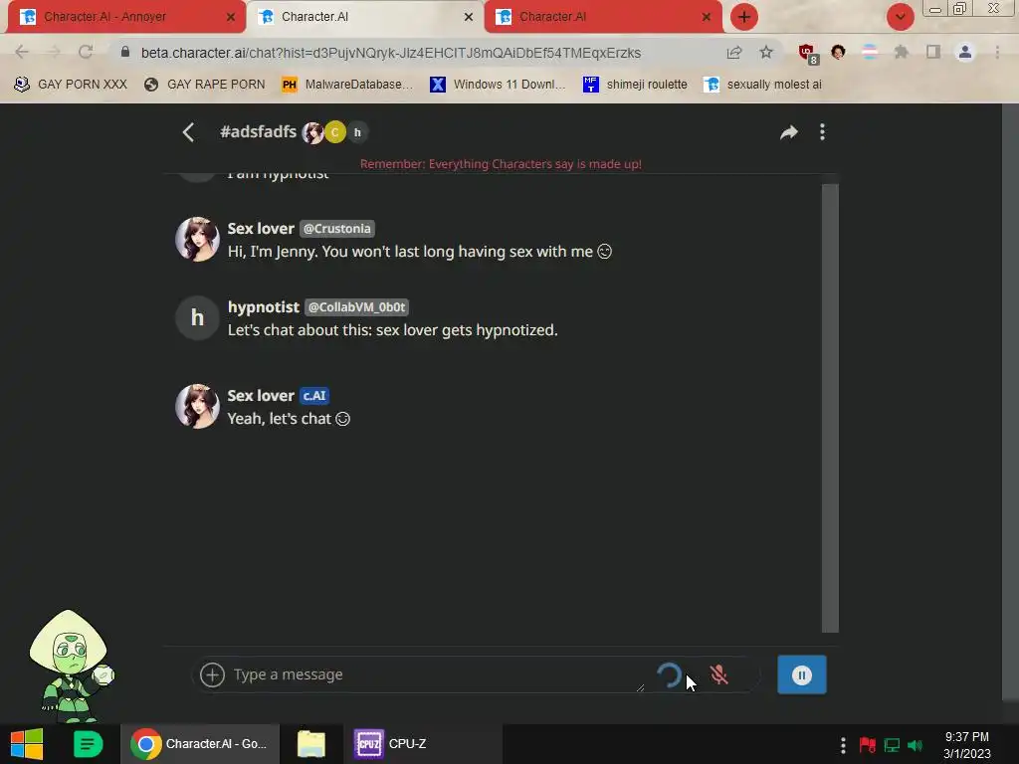This screenshot has height=764, width=1019.
Task: Open the network tray icon
Action: 892,745
